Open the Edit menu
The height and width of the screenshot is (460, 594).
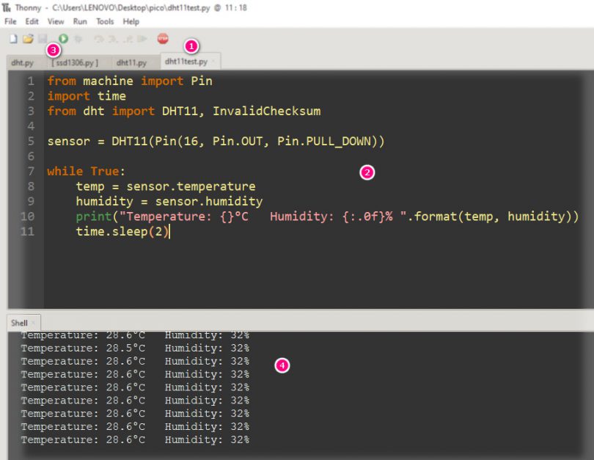[32, 22]
